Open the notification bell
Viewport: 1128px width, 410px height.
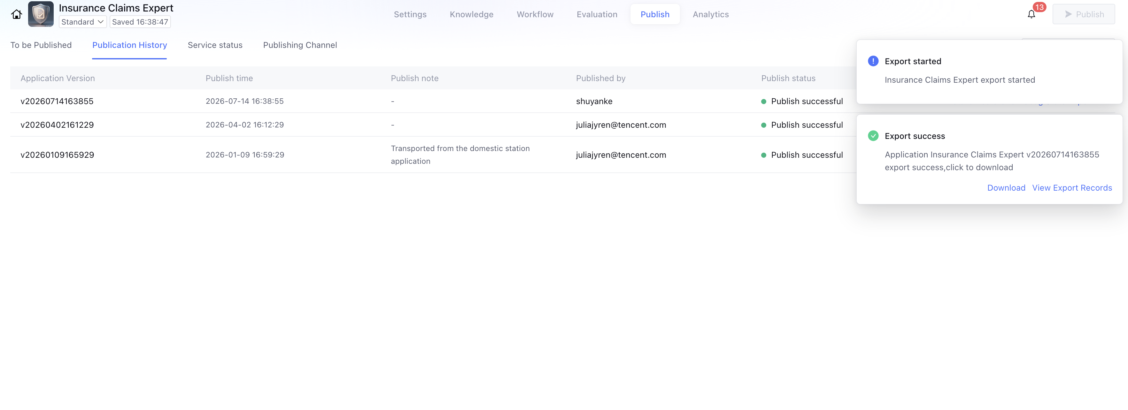(1031, 14)
